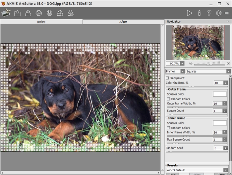Step the Inner Frame Width spinner arrows

225,132
